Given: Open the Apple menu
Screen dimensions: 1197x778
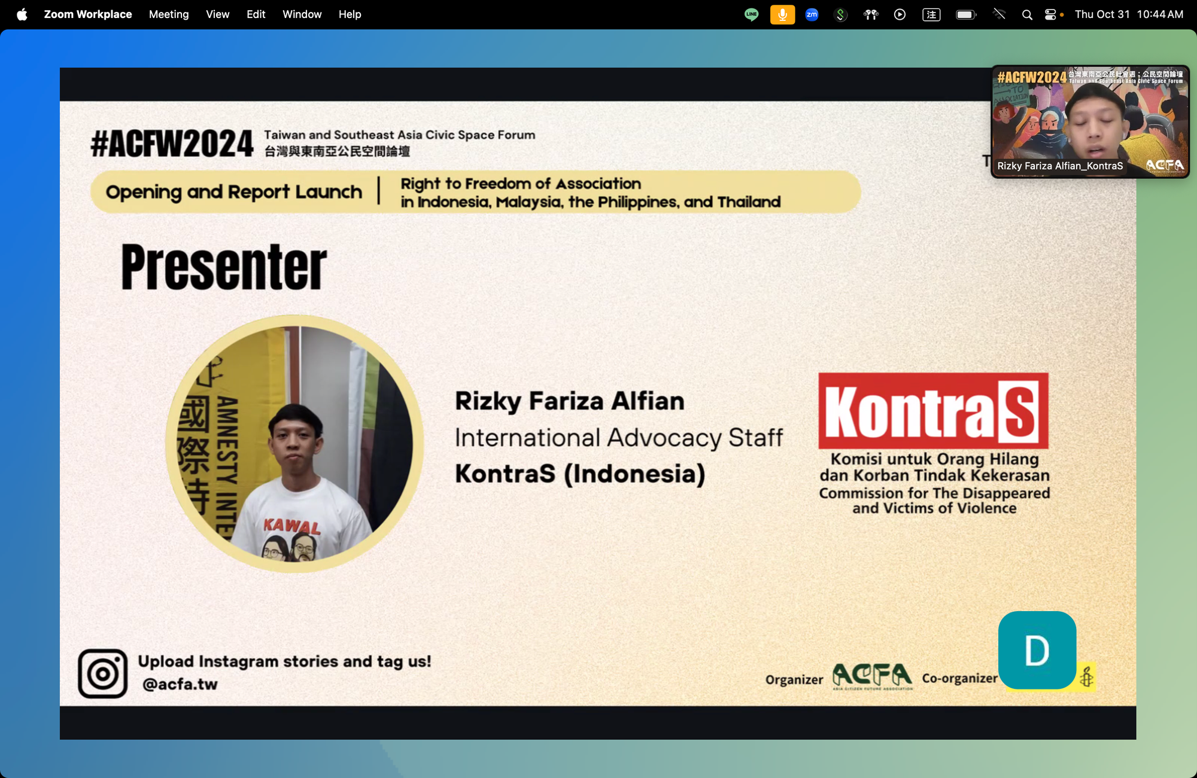Looking at the screenshot, I should (x=22, y=14).
